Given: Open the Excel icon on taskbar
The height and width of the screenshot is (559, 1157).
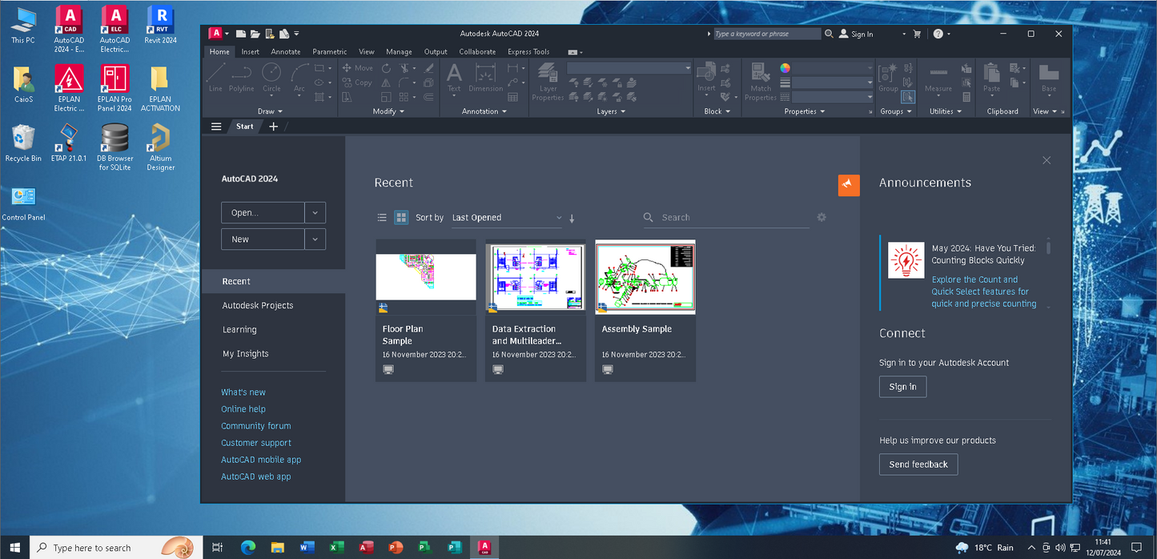Looking at the screenshot, I should click(336, 548).
